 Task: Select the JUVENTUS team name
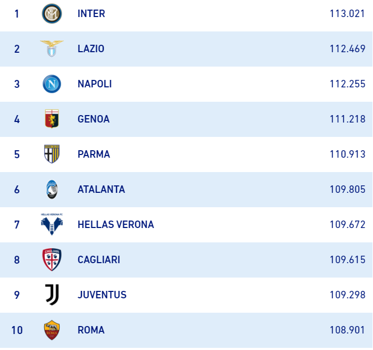102,295
